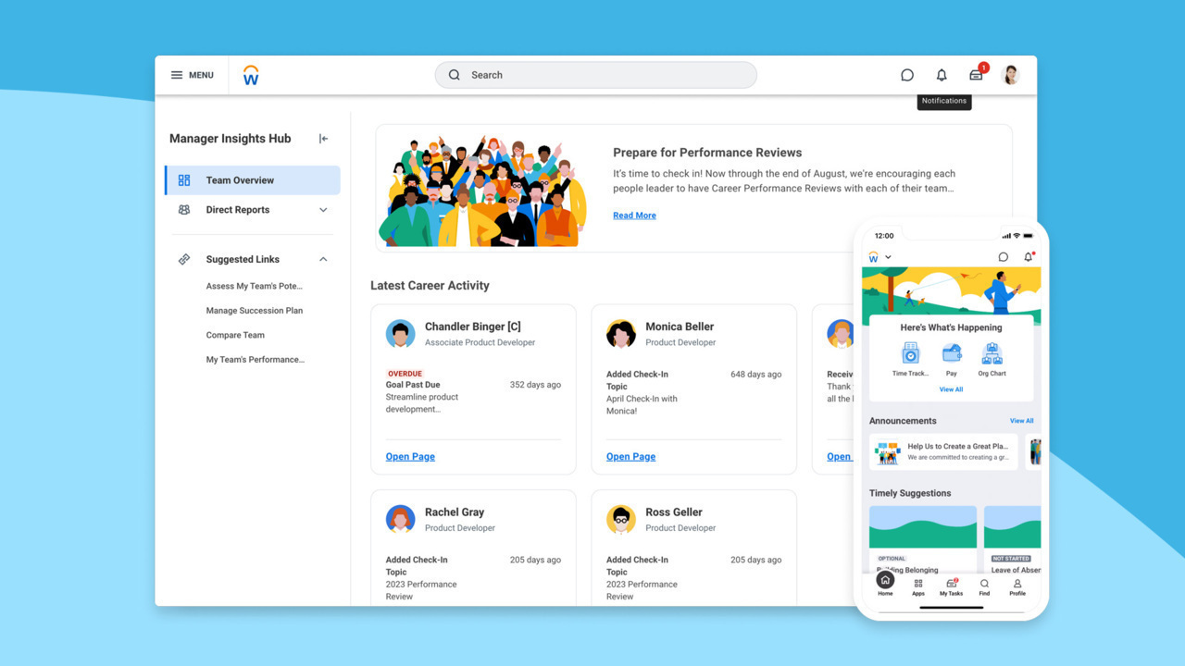This screenshot has height=666, width=1185.
Task: Click the user profile avatar
Action: 1011,75
